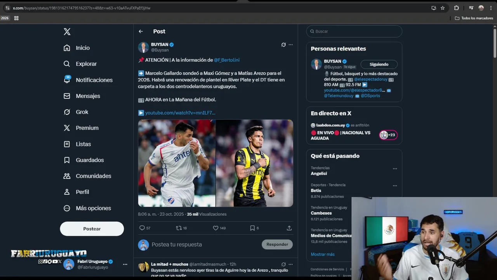This screenshot has height=280, width=497.
Task: Open the youtube.com/watch link in post
Action: [180, 113]
